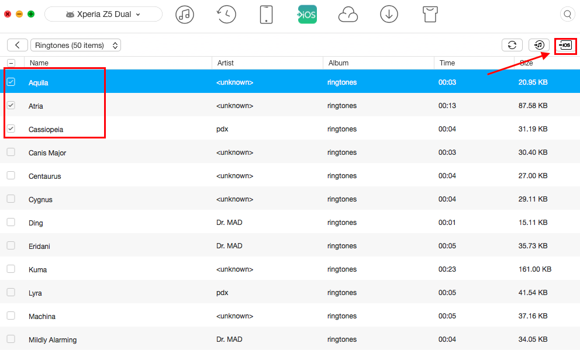This screenshot has height=357, width=580.
Task: Open the Ringtones (50 items) category selector
Action: (x=75, y=45)
